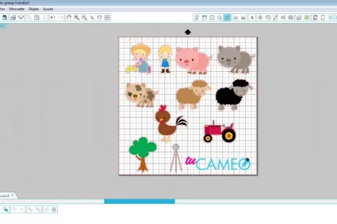Click the Fit to window icon

tap(107, 17)
